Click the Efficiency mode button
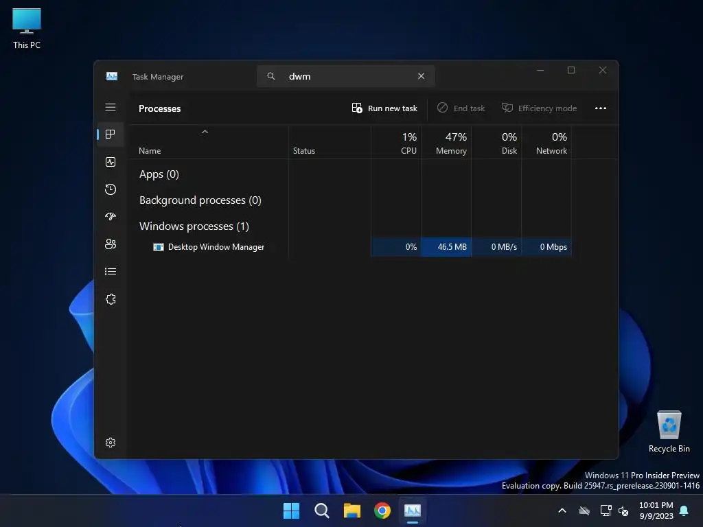703x527 pixels. (x=539, y=108)
